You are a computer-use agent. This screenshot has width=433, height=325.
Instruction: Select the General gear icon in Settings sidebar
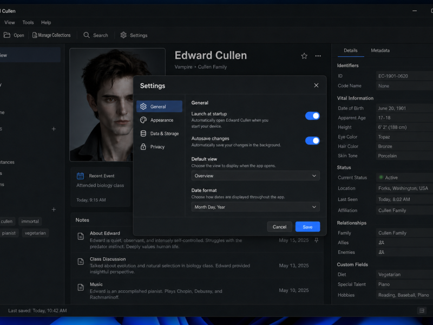143,106
